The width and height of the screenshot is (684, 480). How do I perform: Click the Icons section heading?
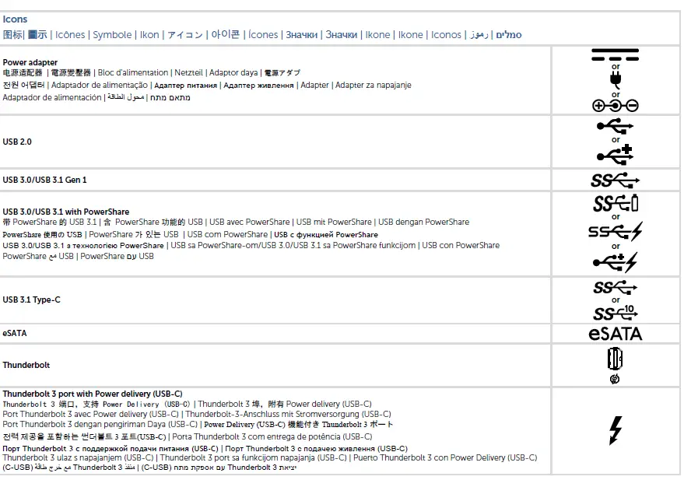click(x=15, y=19)
